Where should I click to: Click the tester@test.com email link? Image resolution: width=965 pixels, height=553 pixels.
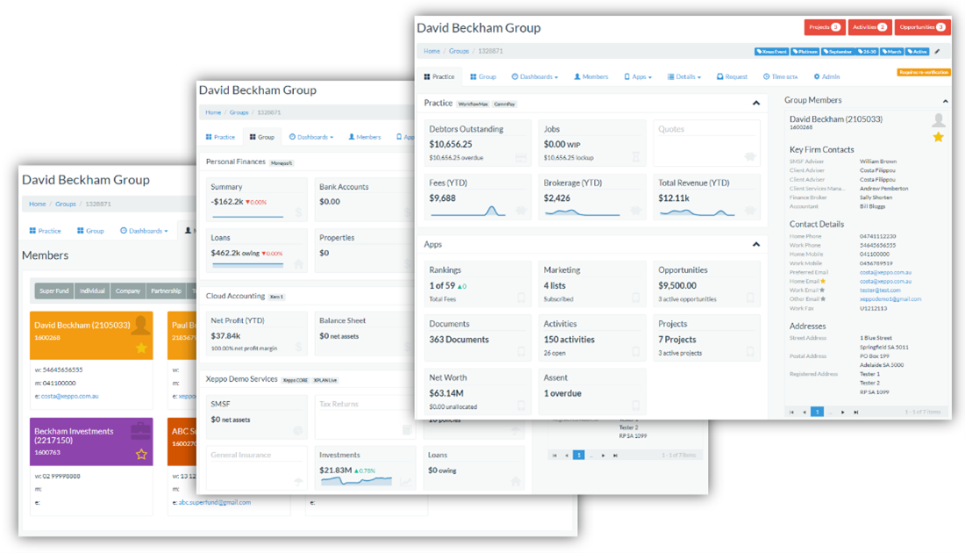coord(880,290)
